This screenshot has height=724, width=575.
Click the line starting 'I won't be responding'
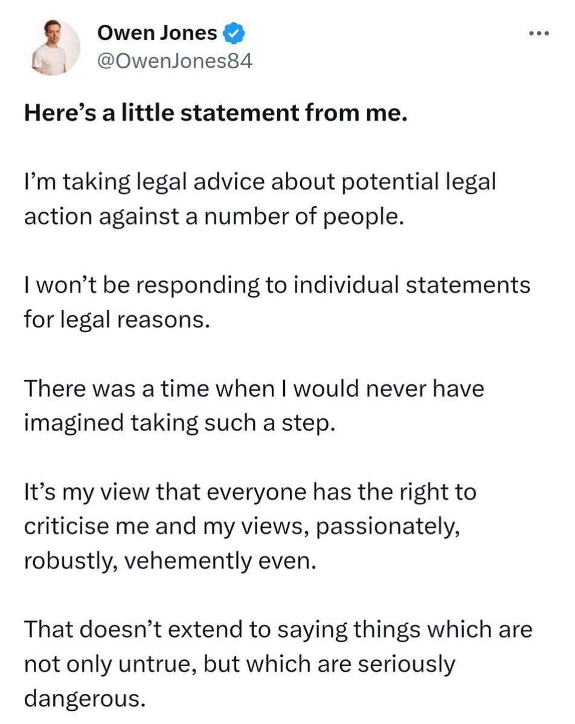coord(277,285)
